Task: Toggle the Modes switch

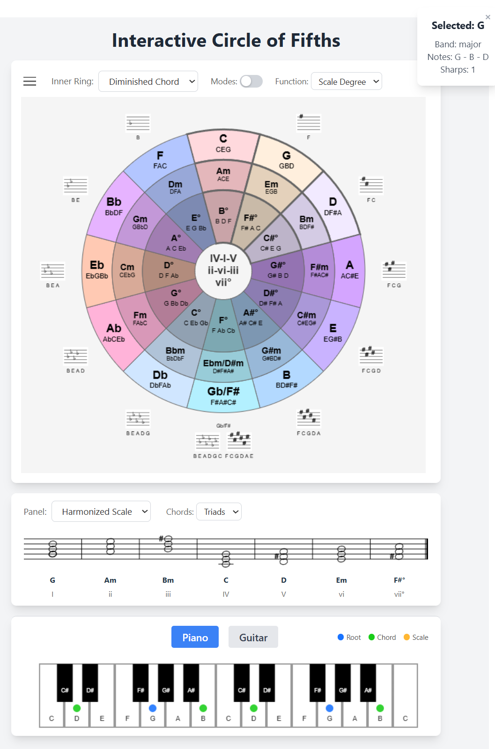Action: 251,82
